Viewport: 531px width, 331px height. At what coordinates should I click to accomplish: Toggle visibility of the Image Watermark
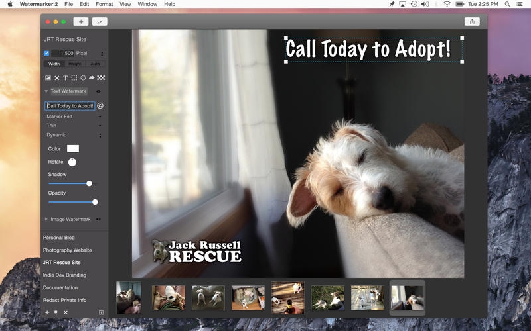tap(98, 219)
